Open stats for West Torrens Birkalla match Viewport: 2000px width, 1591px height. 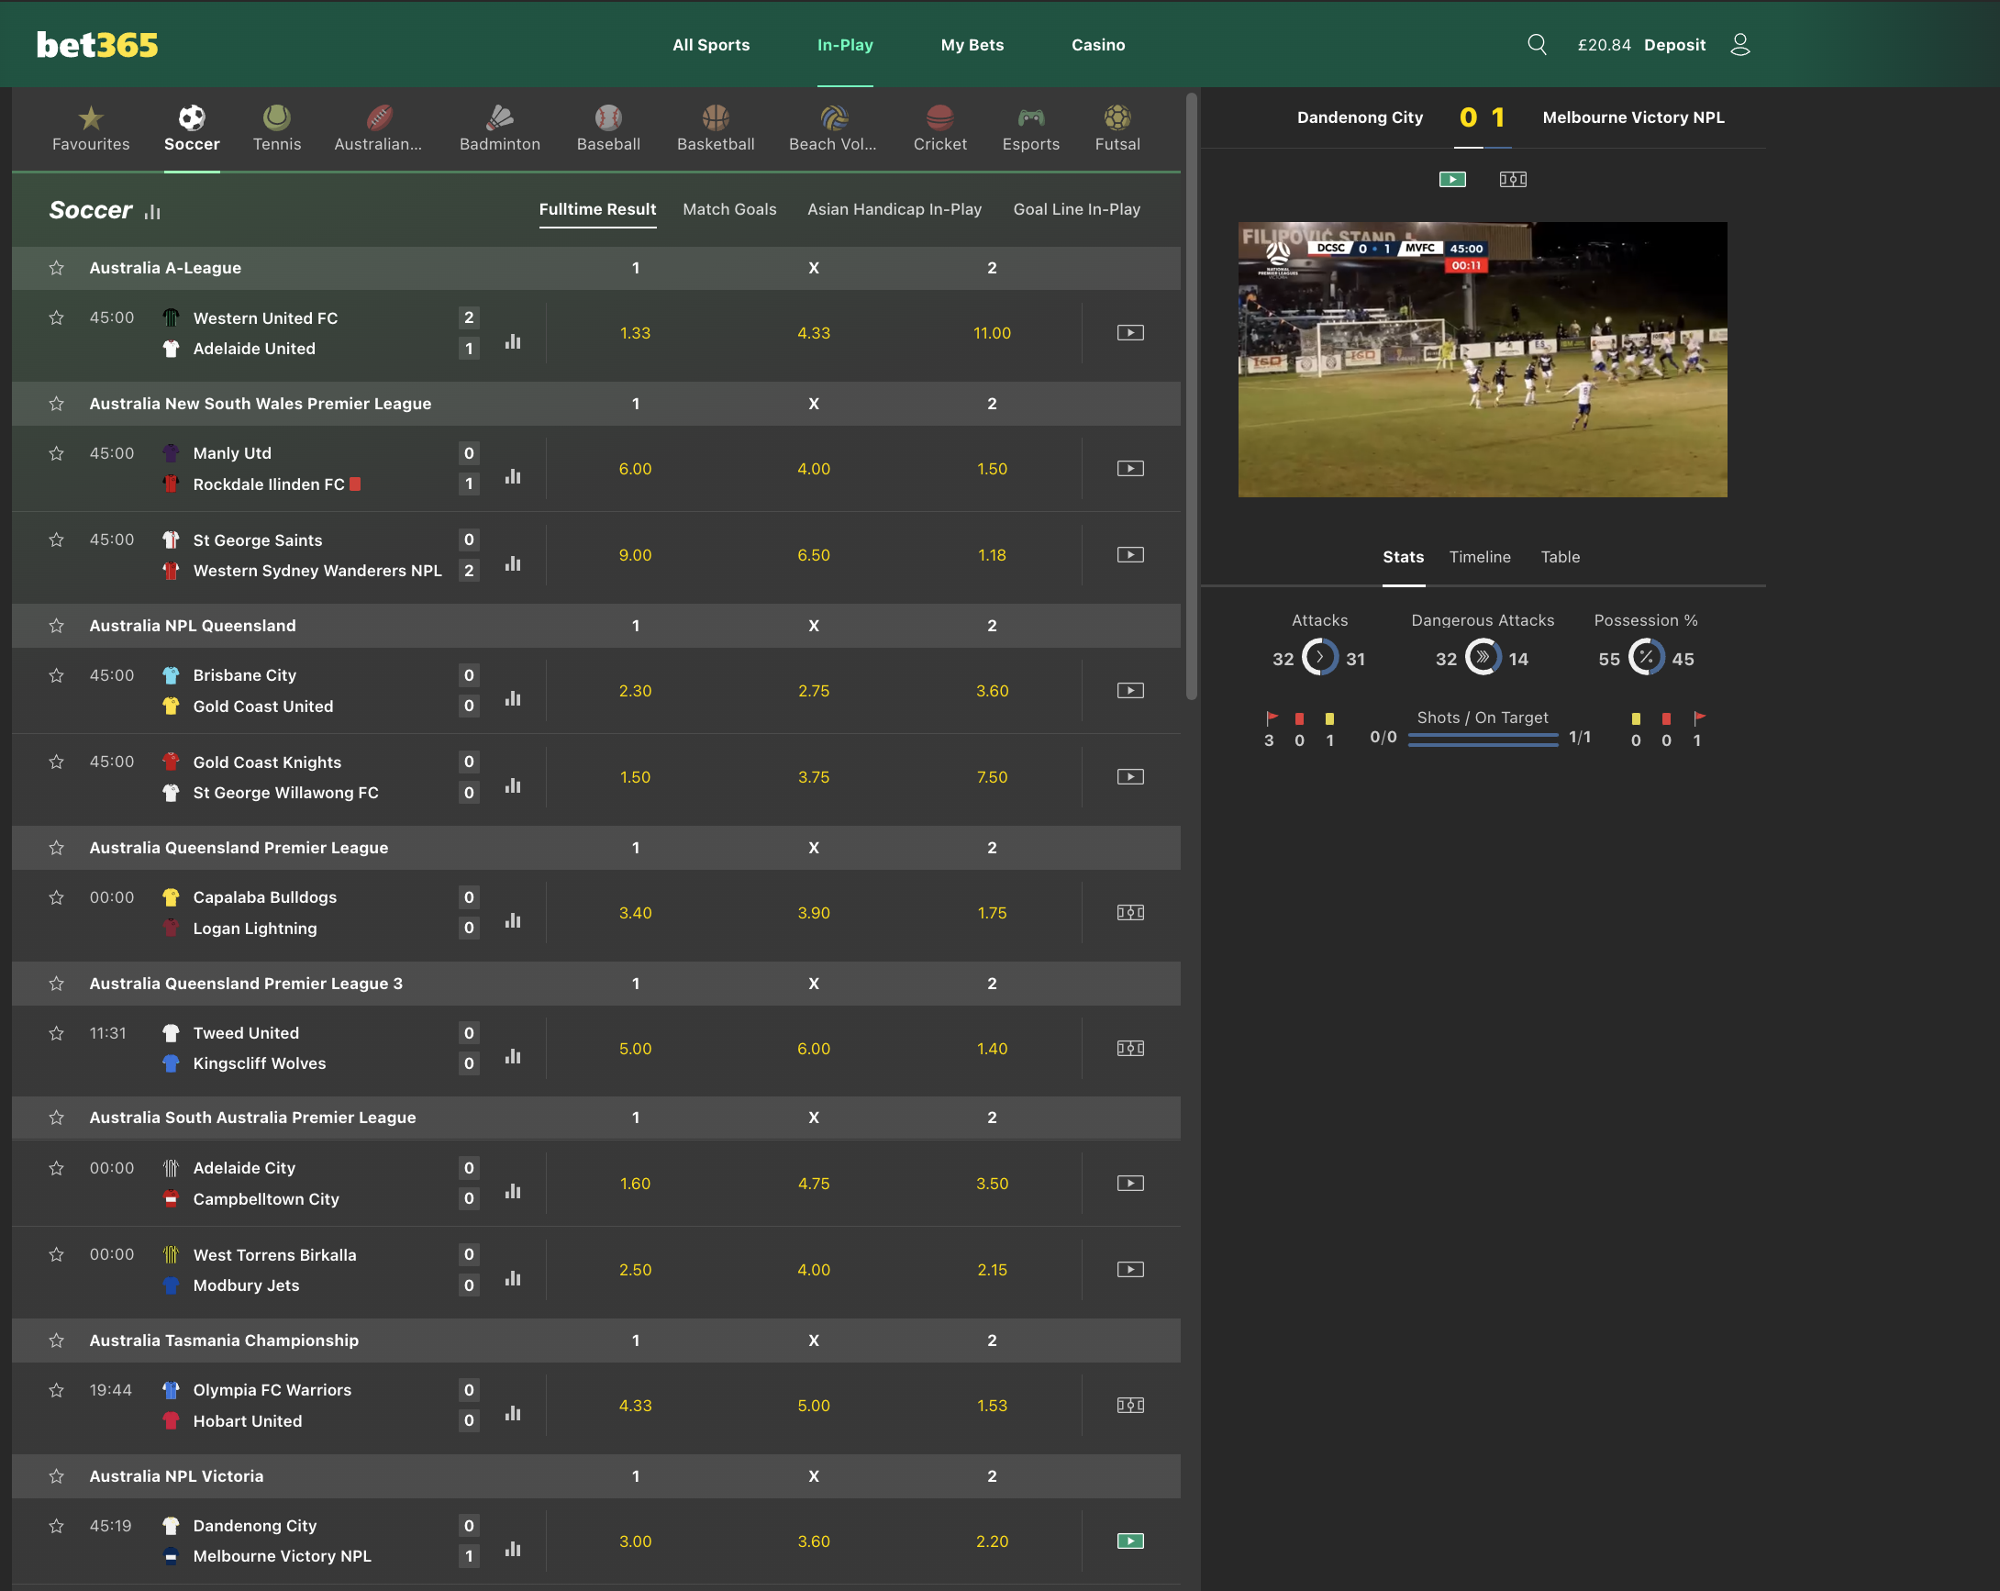(513, 1278)
